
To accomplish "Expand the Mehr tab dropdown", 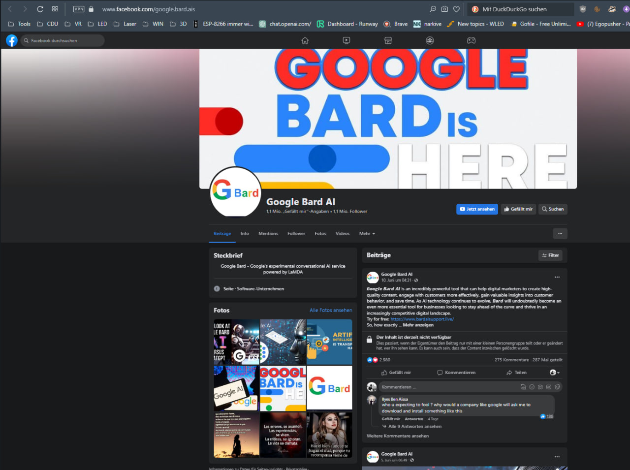I will click(367, 234).
